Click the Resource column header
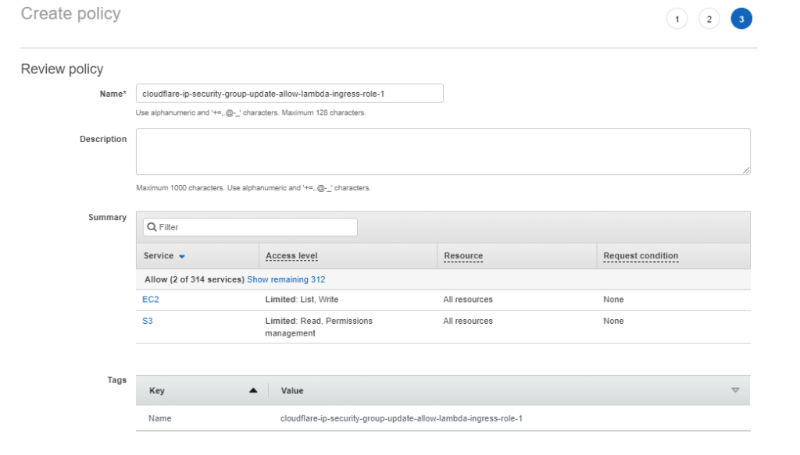 (x=463, y=256)
